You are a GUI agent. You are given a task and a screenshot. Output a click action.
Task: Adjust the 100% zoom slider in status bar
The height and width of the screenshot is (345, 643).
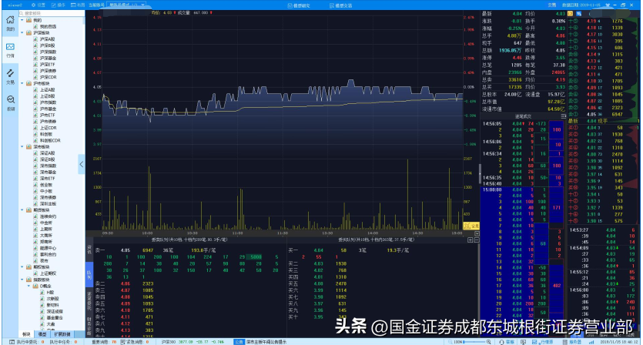pyautogui.click(x=474, y=342)
